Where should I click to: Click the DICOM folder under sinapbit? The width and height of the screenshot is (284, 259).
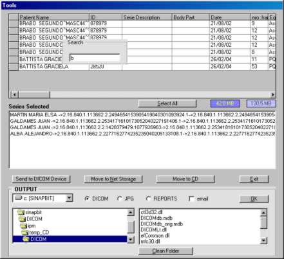30,219
